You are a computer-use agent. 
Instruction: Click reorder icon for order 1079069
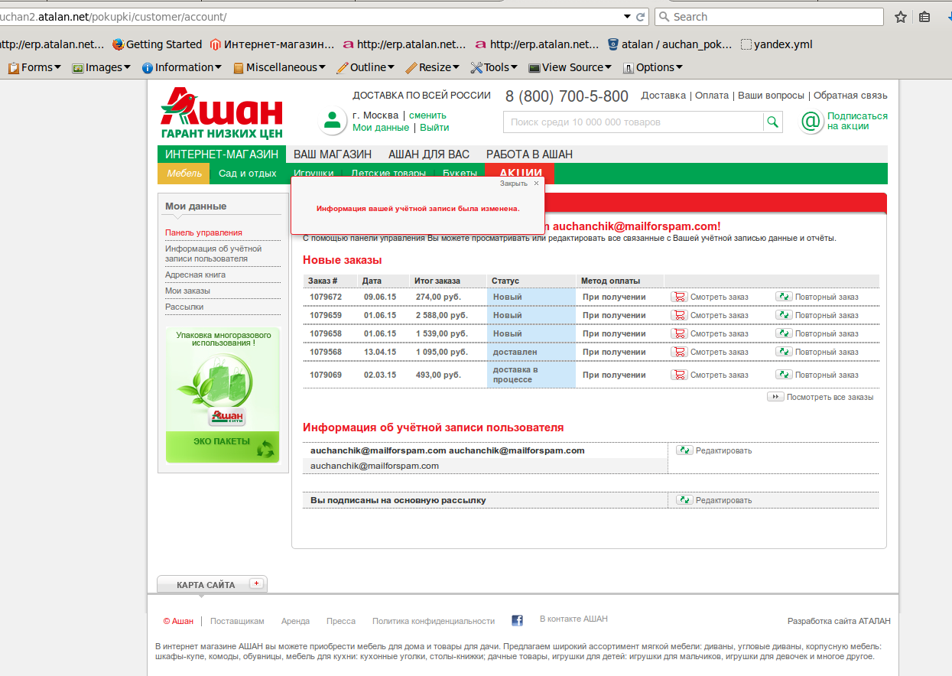tap(784, 375)
